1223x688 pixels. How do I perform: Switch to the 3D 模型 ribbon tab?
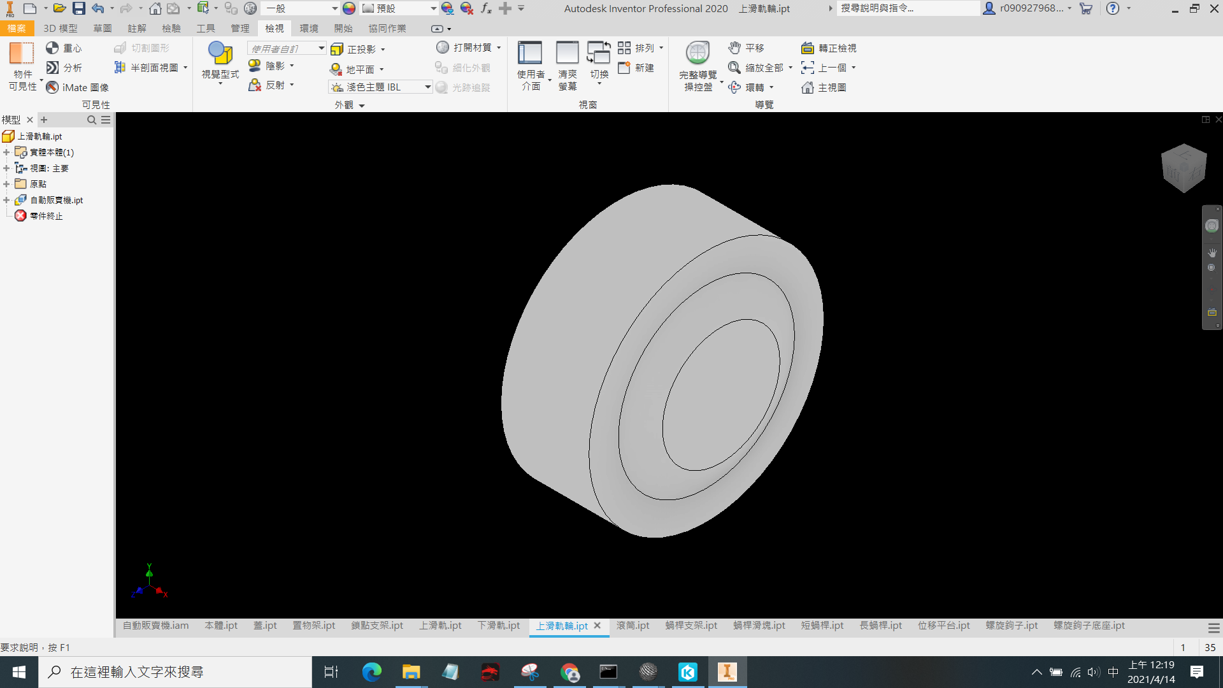tap(61, 28)
